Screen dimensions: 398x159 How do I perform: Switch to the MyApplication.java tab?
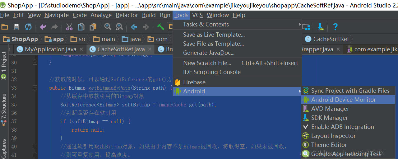(50, 49)
